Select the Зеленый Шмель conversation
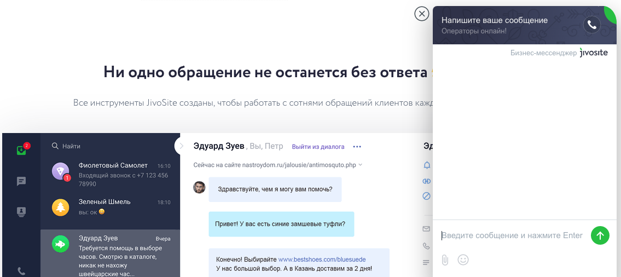The width and height of the screenshot is (621, 277). (110, 206)
